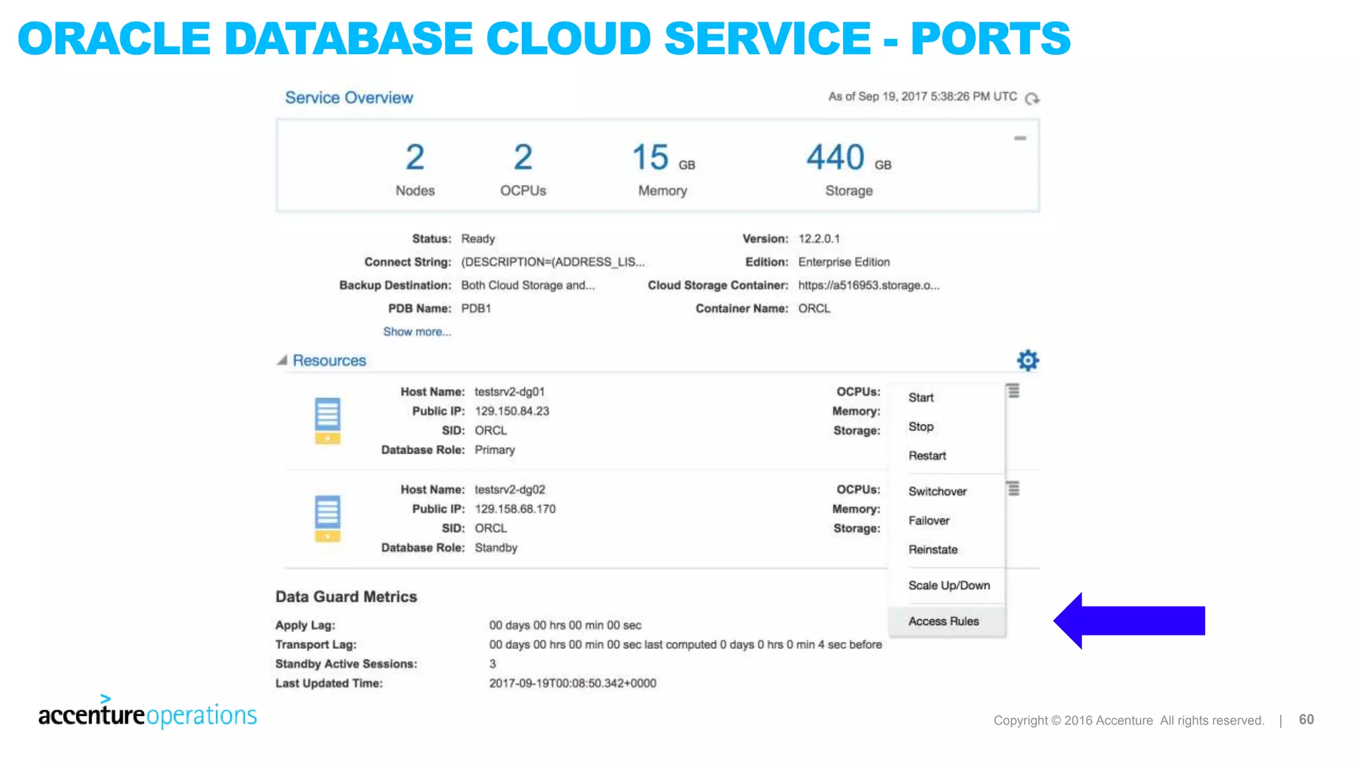Choose Switchover in the dropdown menu
Screen dimensions: 1353x761
(x=937, y=491)
